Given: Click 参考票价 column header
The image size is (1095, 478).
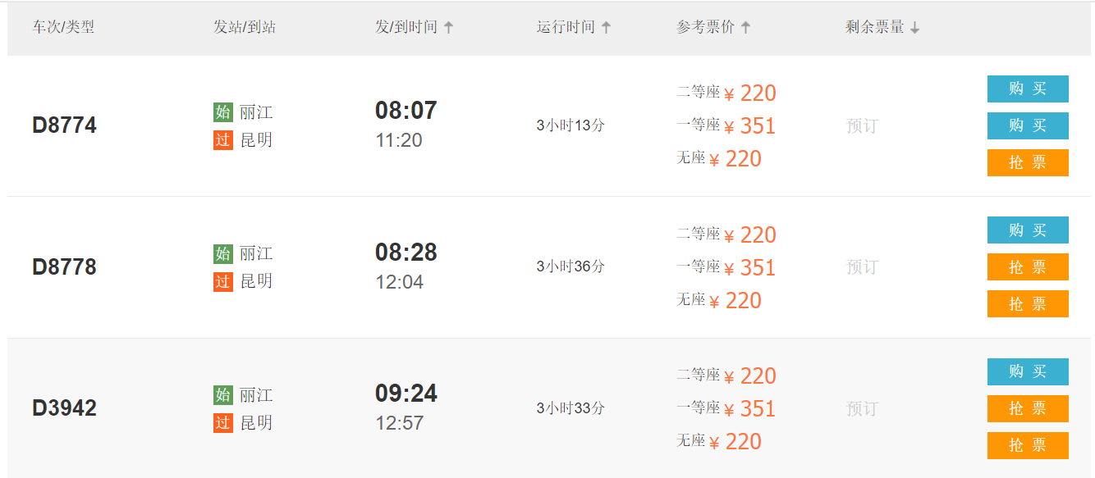Looking at the screenshot, I should pos(705,27).
